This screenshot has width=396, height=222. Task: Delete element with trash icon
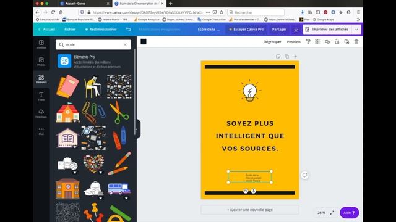click(x=356, y=42)
